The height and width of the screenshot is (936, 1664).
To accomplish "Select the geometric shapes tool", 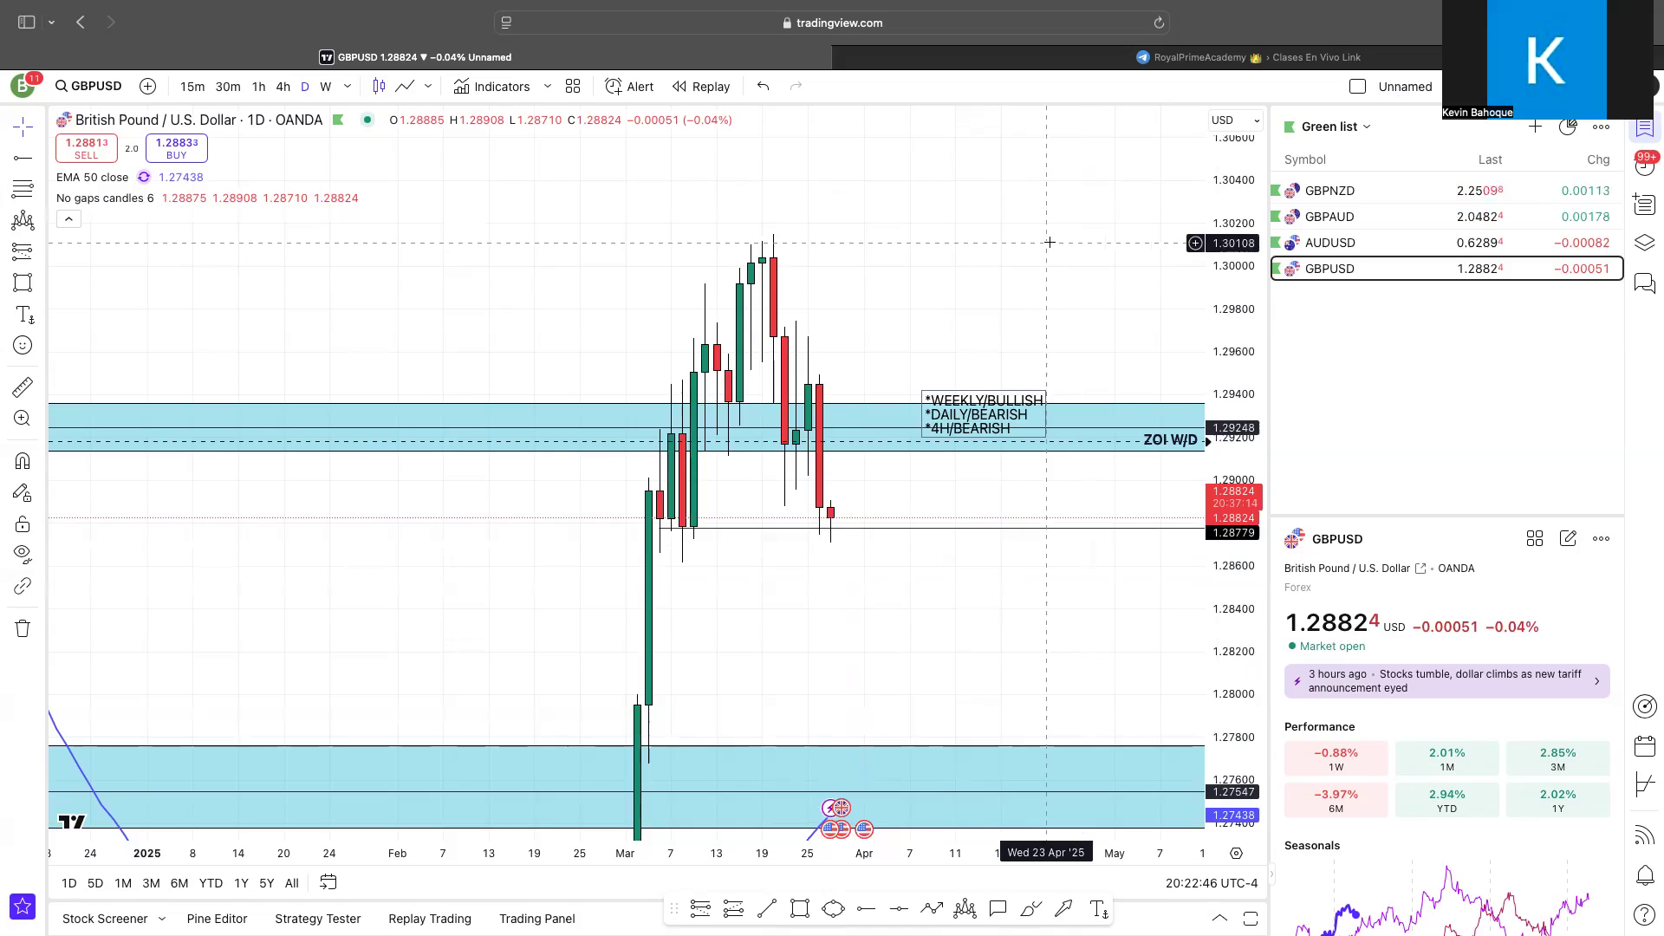I will (23, 283).
